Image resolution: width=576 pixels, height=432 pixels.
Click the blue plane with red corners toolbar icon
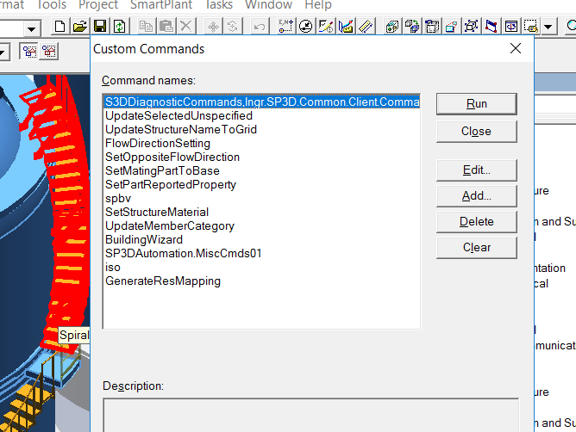tap(491, 27)
